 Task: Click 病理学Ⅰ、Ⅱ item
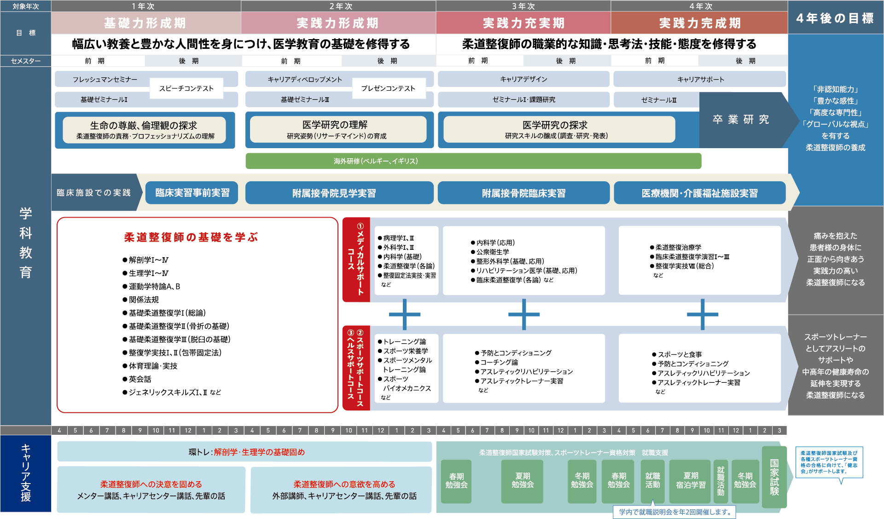click(x=396, y=238)
